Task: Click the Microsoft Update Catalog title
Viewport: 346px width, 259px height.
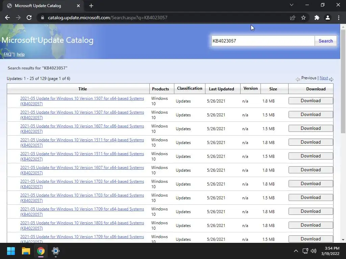Action: click(x=47, y=40)
